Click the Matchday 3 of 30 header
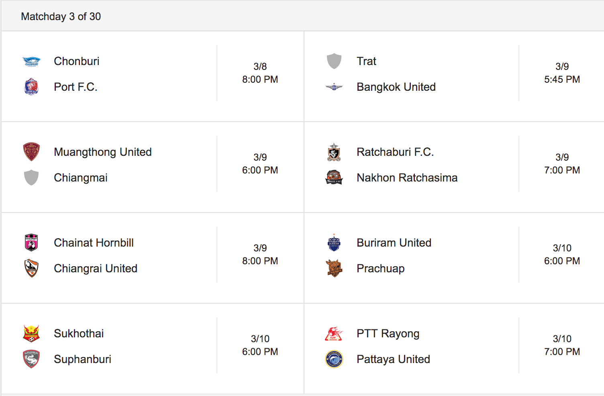 tap(61, 16)
